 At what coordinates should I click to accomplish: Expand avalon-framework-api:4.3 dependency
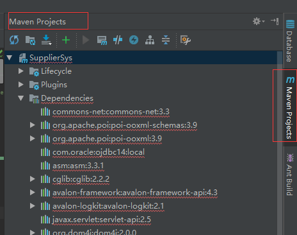click(x=33, y=193)
